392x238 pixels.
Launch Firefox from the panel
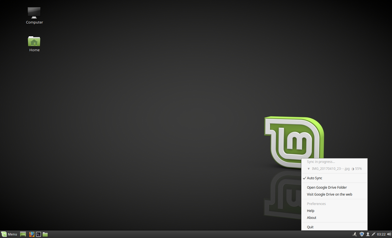(32, 234)
